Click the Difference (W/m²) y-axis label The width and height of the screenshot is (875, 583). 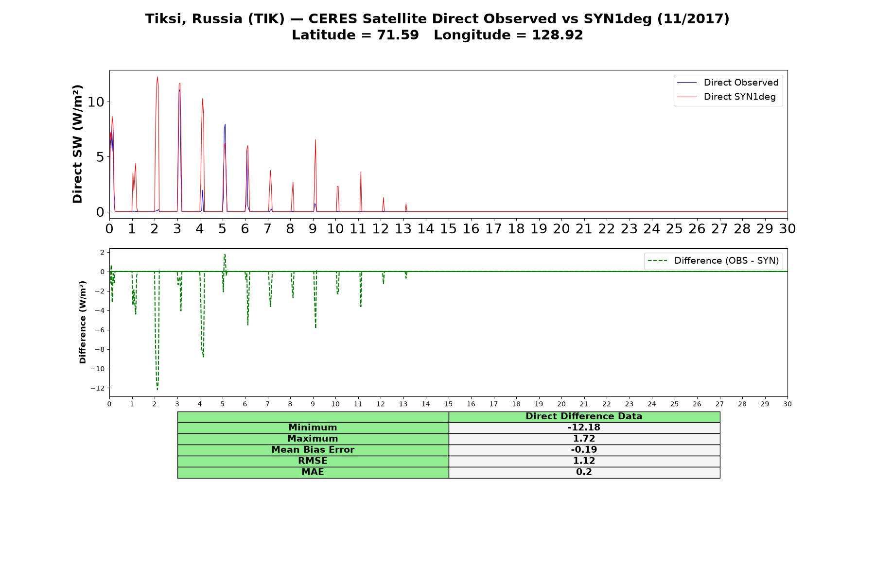tap(83, 323)
